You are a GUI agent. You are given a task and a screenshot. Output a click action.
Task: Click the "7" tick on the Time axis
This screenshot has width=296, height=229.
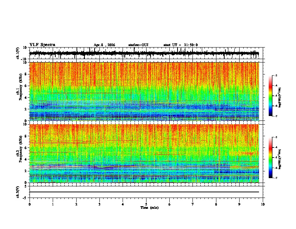[193, 204]
